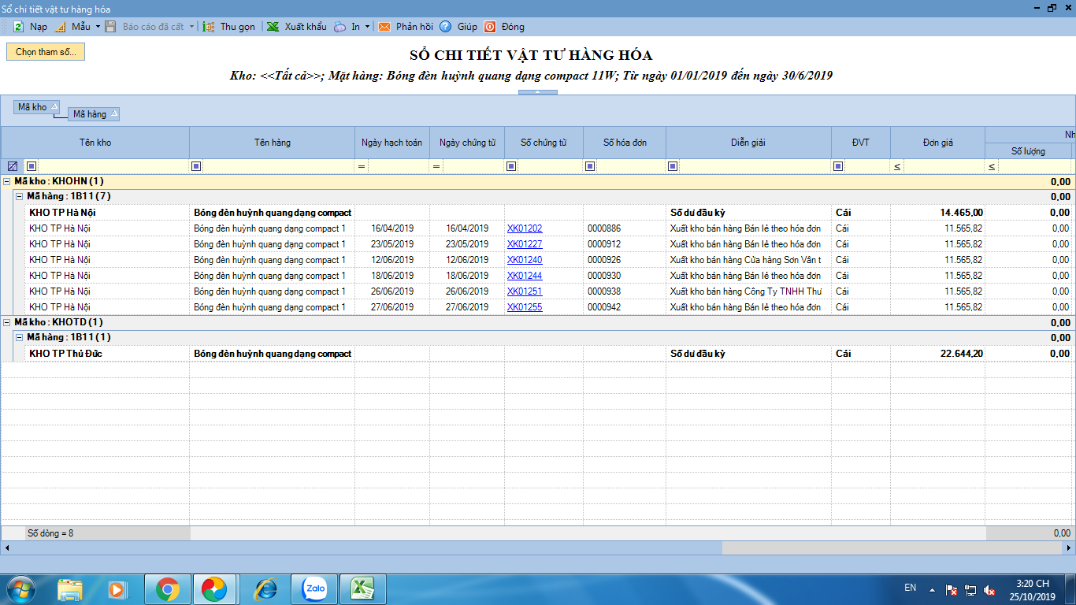Viewport: 1076px width, 605px height.
Task: Click the Số hóa đơn column header
Action: [x=625, y=143]
